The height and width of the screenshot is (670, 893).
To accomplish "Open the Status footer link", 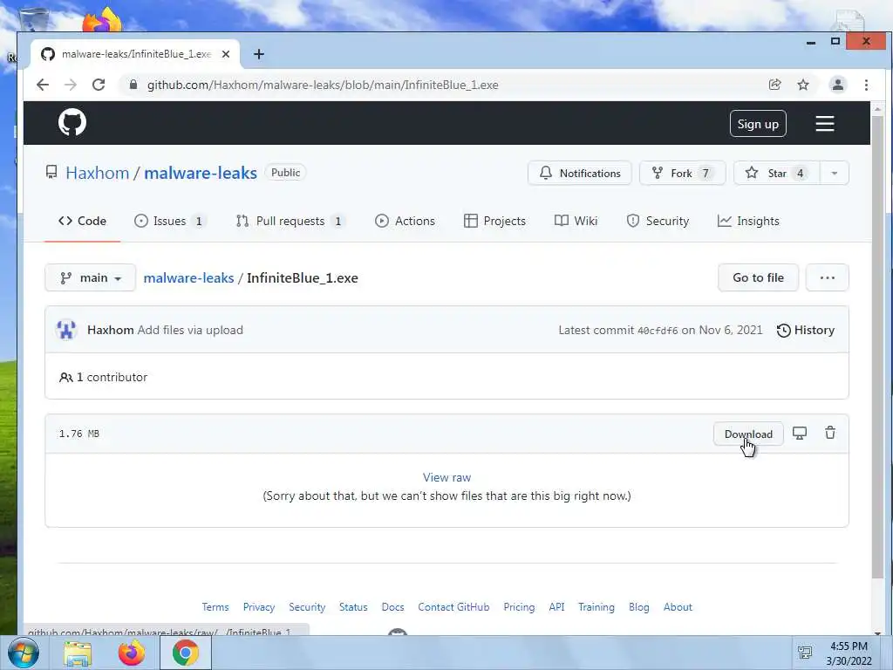I will coord(353,607).
